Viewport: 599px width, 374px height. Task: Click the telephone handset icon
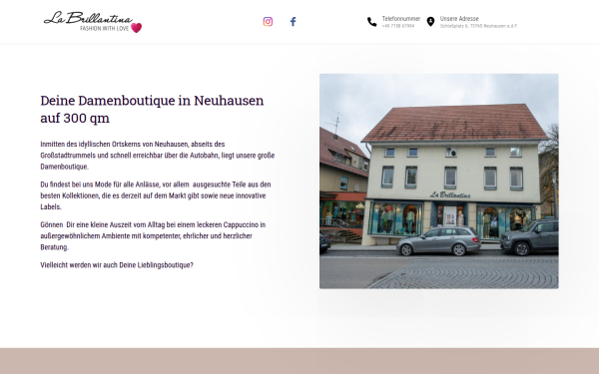[371, 22]
